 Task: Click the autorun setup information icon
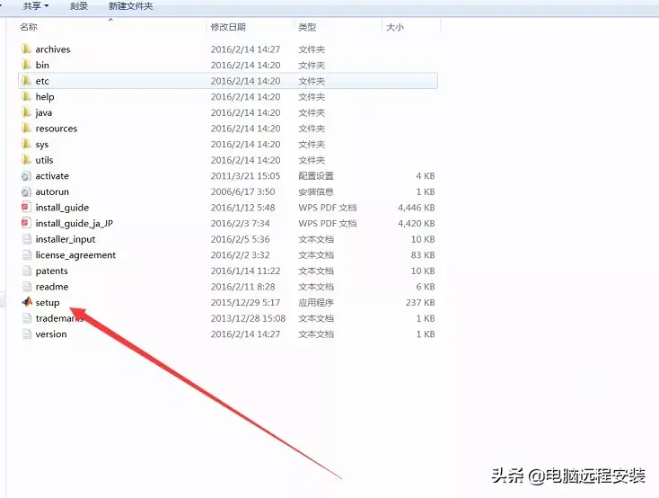click(x=26, y=192)
